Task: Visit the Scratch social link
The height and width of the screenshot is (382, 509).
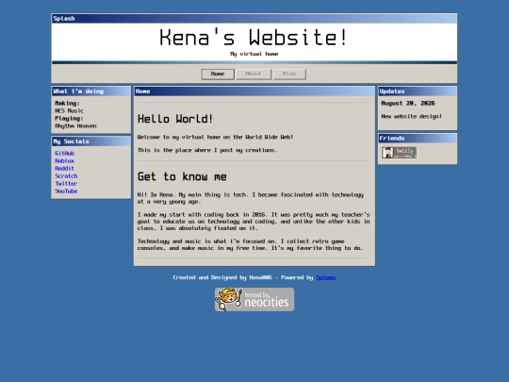Action: click(x=66, y=176)
